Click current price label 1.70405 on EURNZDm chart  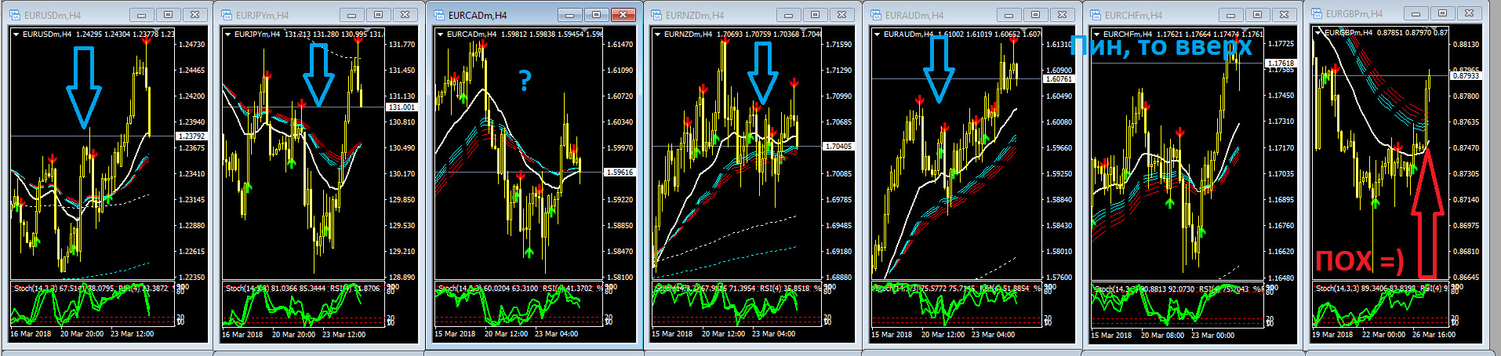pyautogui.click(x=839, y=147)
